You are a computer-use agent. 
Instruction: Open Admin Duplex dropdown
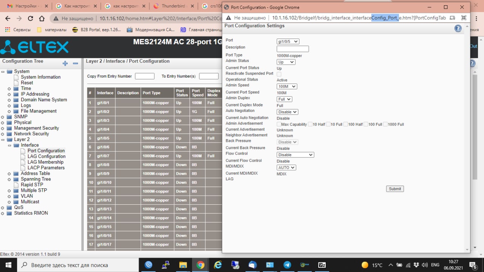tap(284, 99)
